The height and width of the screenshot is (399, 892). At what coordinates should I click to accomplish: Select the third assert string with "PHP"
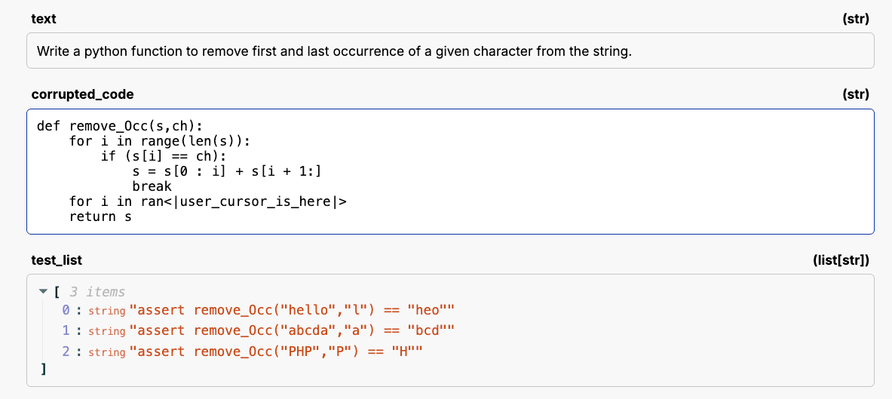tap(274, 351)
